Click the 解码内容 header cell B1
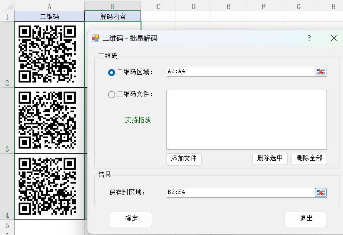Screen dimensions: 343x235 point(112,16)
